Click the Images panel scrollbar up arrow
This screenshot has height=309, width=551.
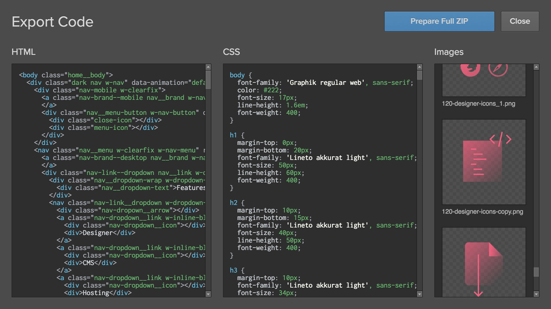click(536, 66)
